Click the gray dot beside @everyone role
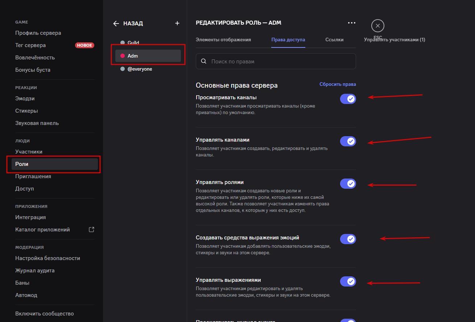The image size is (475, 322). click(x=123, y=69)
